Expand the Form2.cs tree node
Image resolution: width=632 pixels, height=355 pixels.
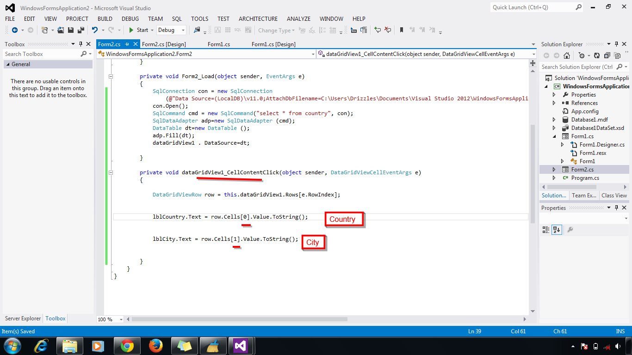[554, 170]
